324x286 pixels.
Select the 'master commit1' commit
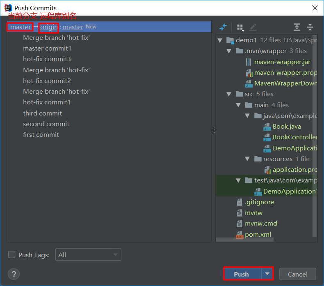pyautogui.click(x=47, y=48)
